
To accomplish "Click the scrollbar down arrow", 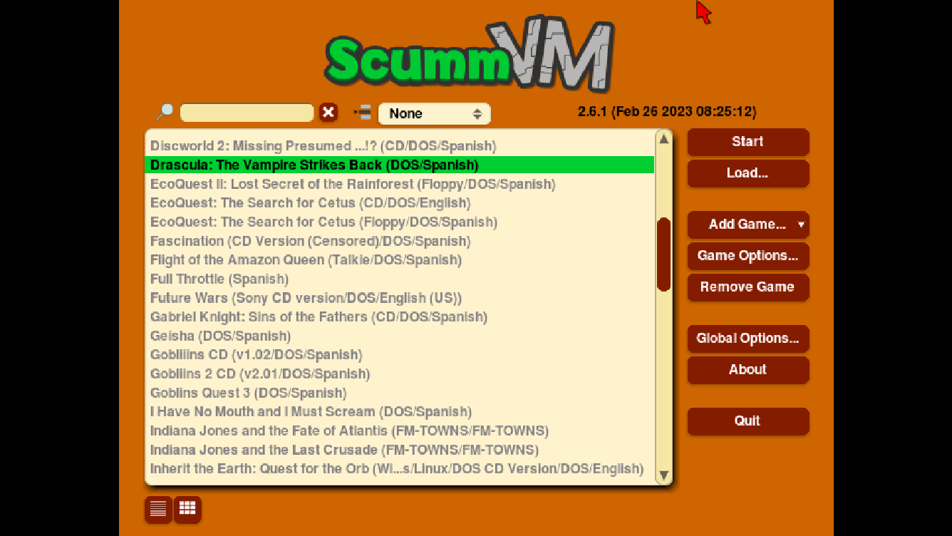I will (663, 475).
